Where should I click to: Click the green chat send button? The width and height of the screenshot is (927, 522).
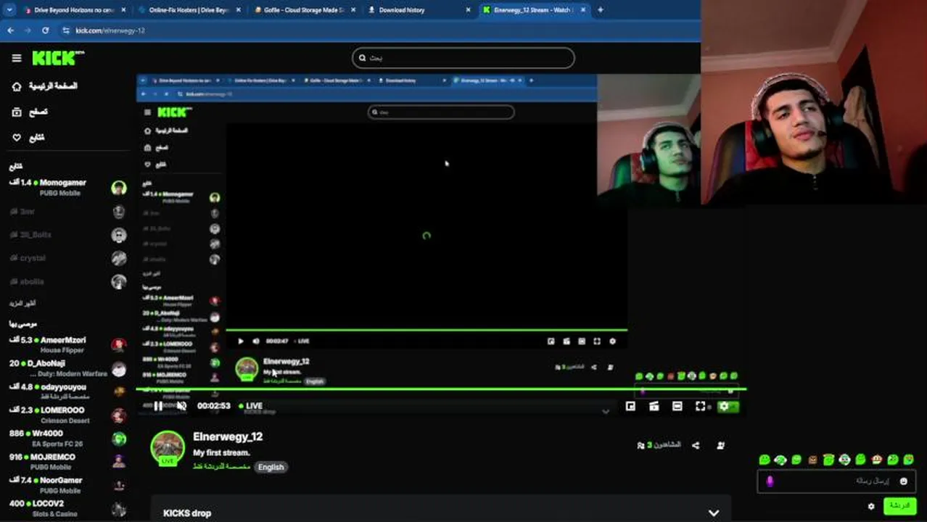899,505
